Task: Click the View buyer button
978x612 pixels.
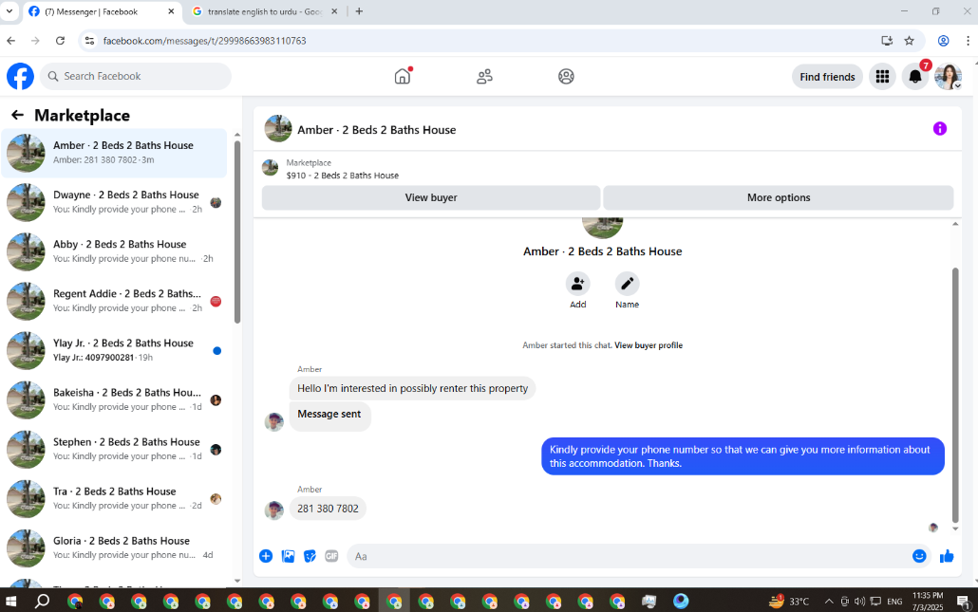Action: pyautogui.click(x=431, y=197)
